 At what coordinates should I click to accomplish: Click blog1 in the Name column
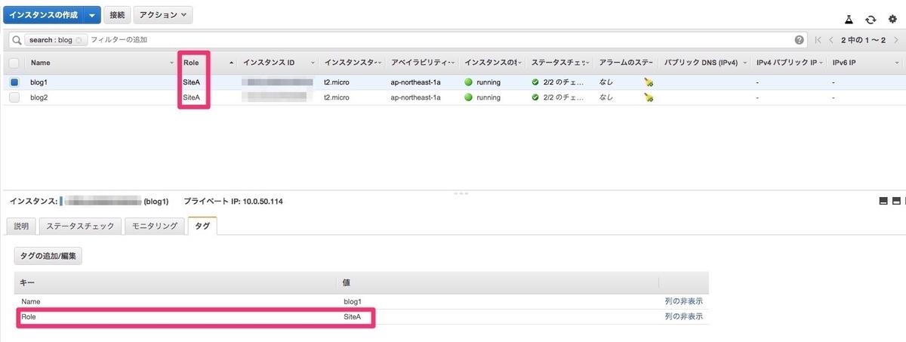(x=39, y=82)
